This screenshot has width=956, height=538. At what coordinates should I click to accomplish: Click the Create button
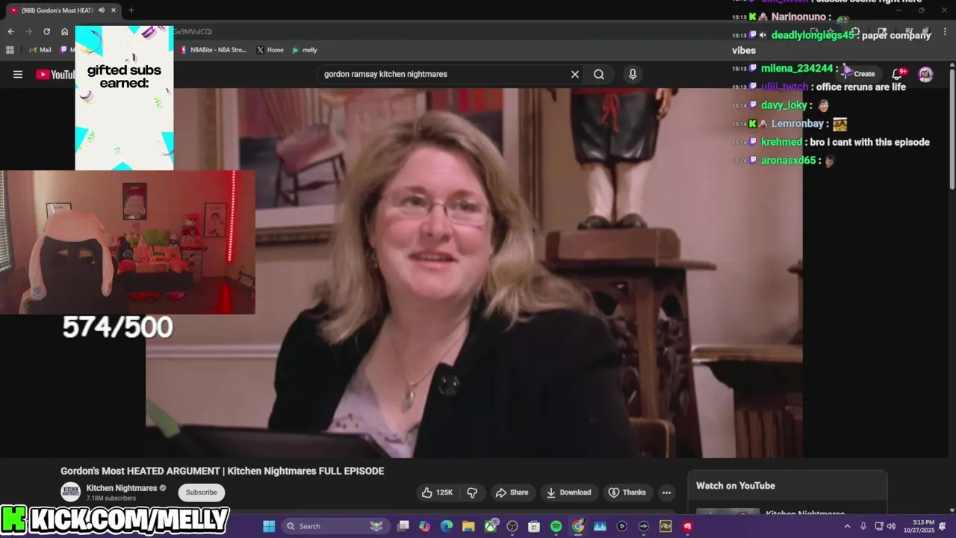pyautogui.click(x=858, y=73)
